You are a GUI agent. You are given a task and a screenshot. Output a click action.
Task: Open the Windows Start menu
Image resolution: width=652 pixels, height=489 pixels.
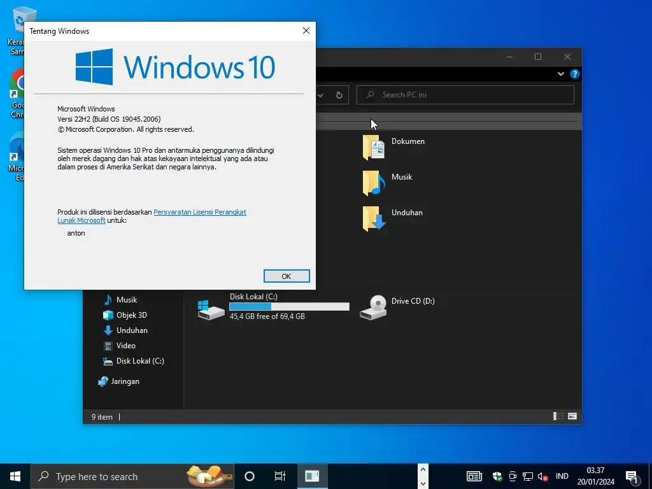point(15,476)
